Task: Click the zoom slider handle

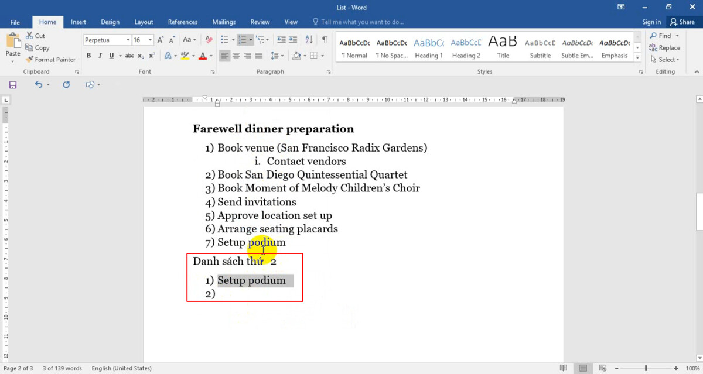Action: click(646, 368)
